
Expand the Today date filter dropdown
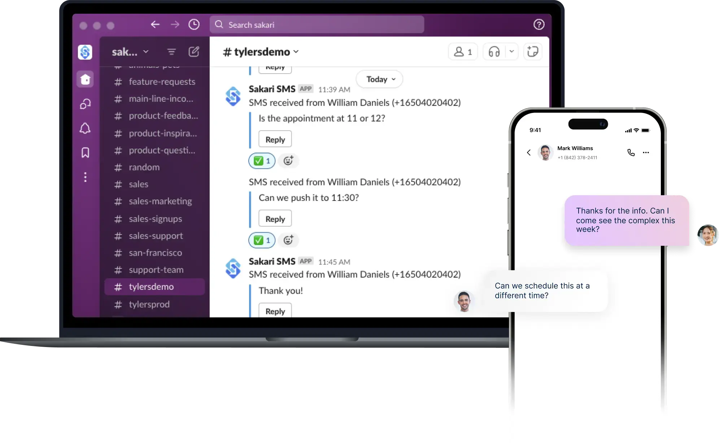(x=380, y=79)
